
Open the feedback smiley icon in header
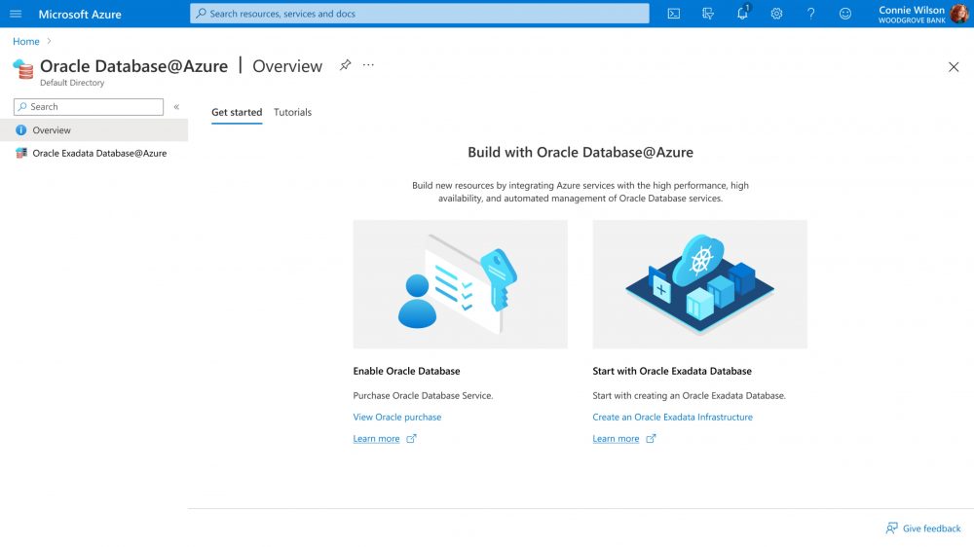844,14
